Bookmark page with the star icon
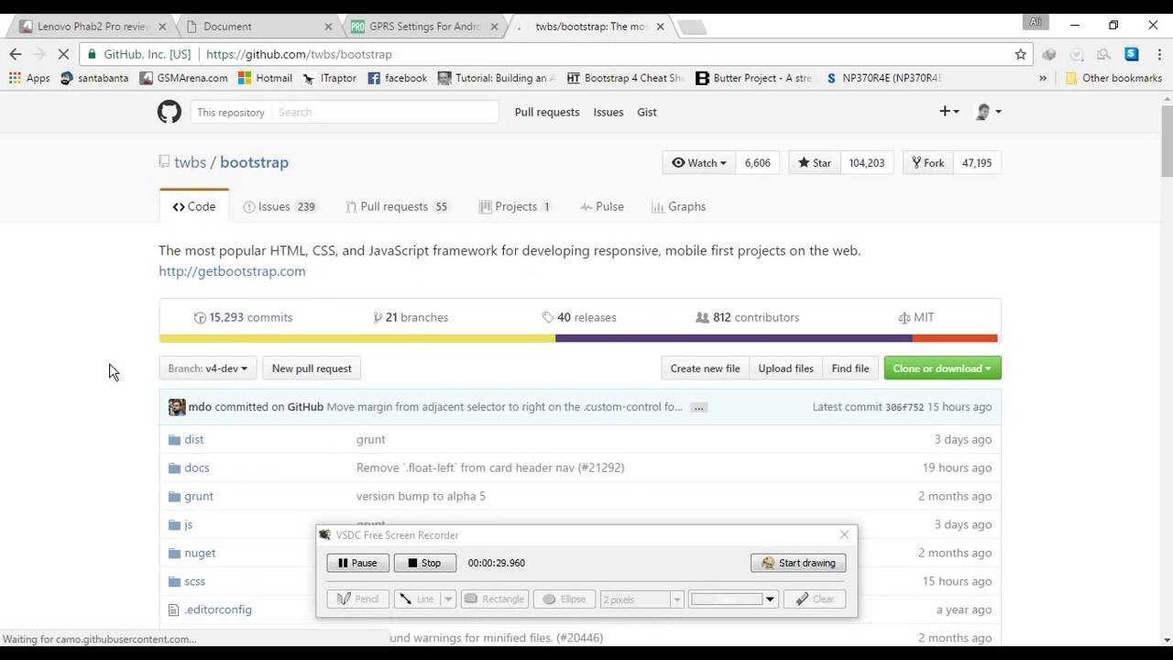 pyautogui.click(x=1021, y=54)
